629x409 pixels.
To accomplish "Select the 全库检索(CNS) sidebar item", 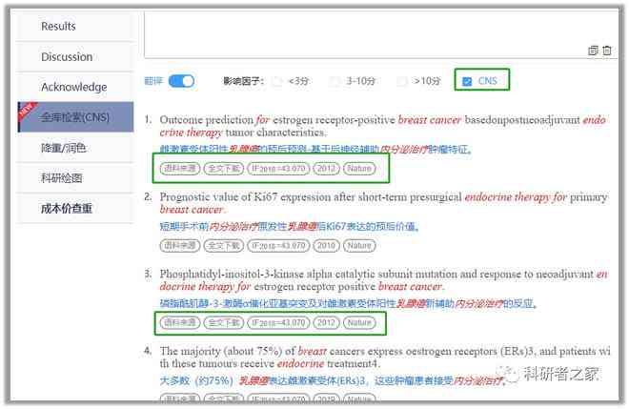I will (x=76, y=117).
